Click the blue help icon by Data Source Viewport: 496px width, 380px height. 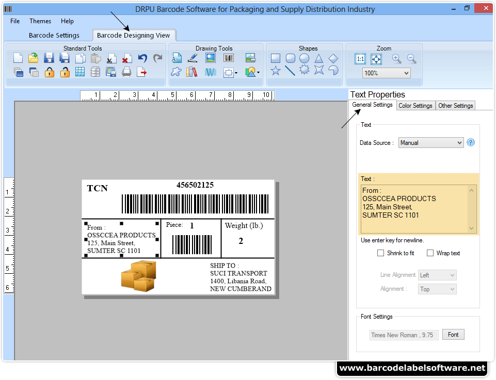click(471, 142)
